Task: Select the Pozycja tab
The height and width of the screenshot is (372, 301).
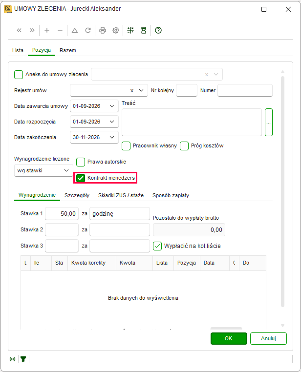Action: pos(42,50)
